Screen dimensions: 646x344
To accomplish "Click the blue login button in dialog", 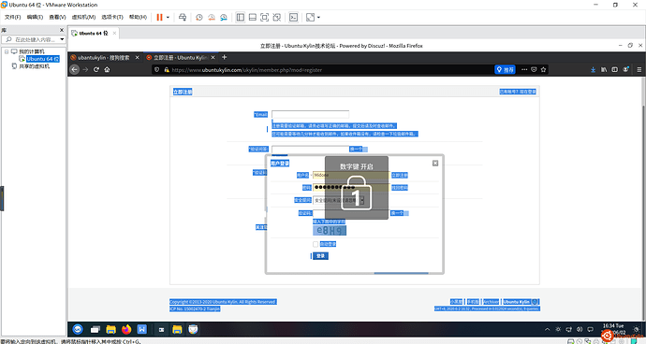I will pyautogui.click(x=320, y=256).
